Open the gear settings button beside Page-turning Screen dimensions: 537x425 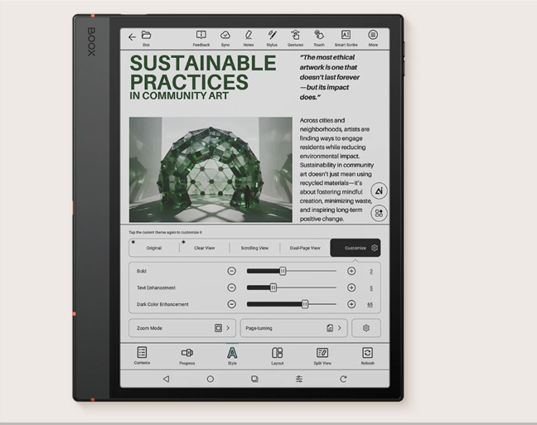(366, 328)
